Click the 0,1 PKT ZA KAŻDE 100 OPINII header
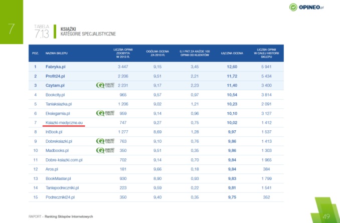This screenshot has width=340, height=223. 195,53
